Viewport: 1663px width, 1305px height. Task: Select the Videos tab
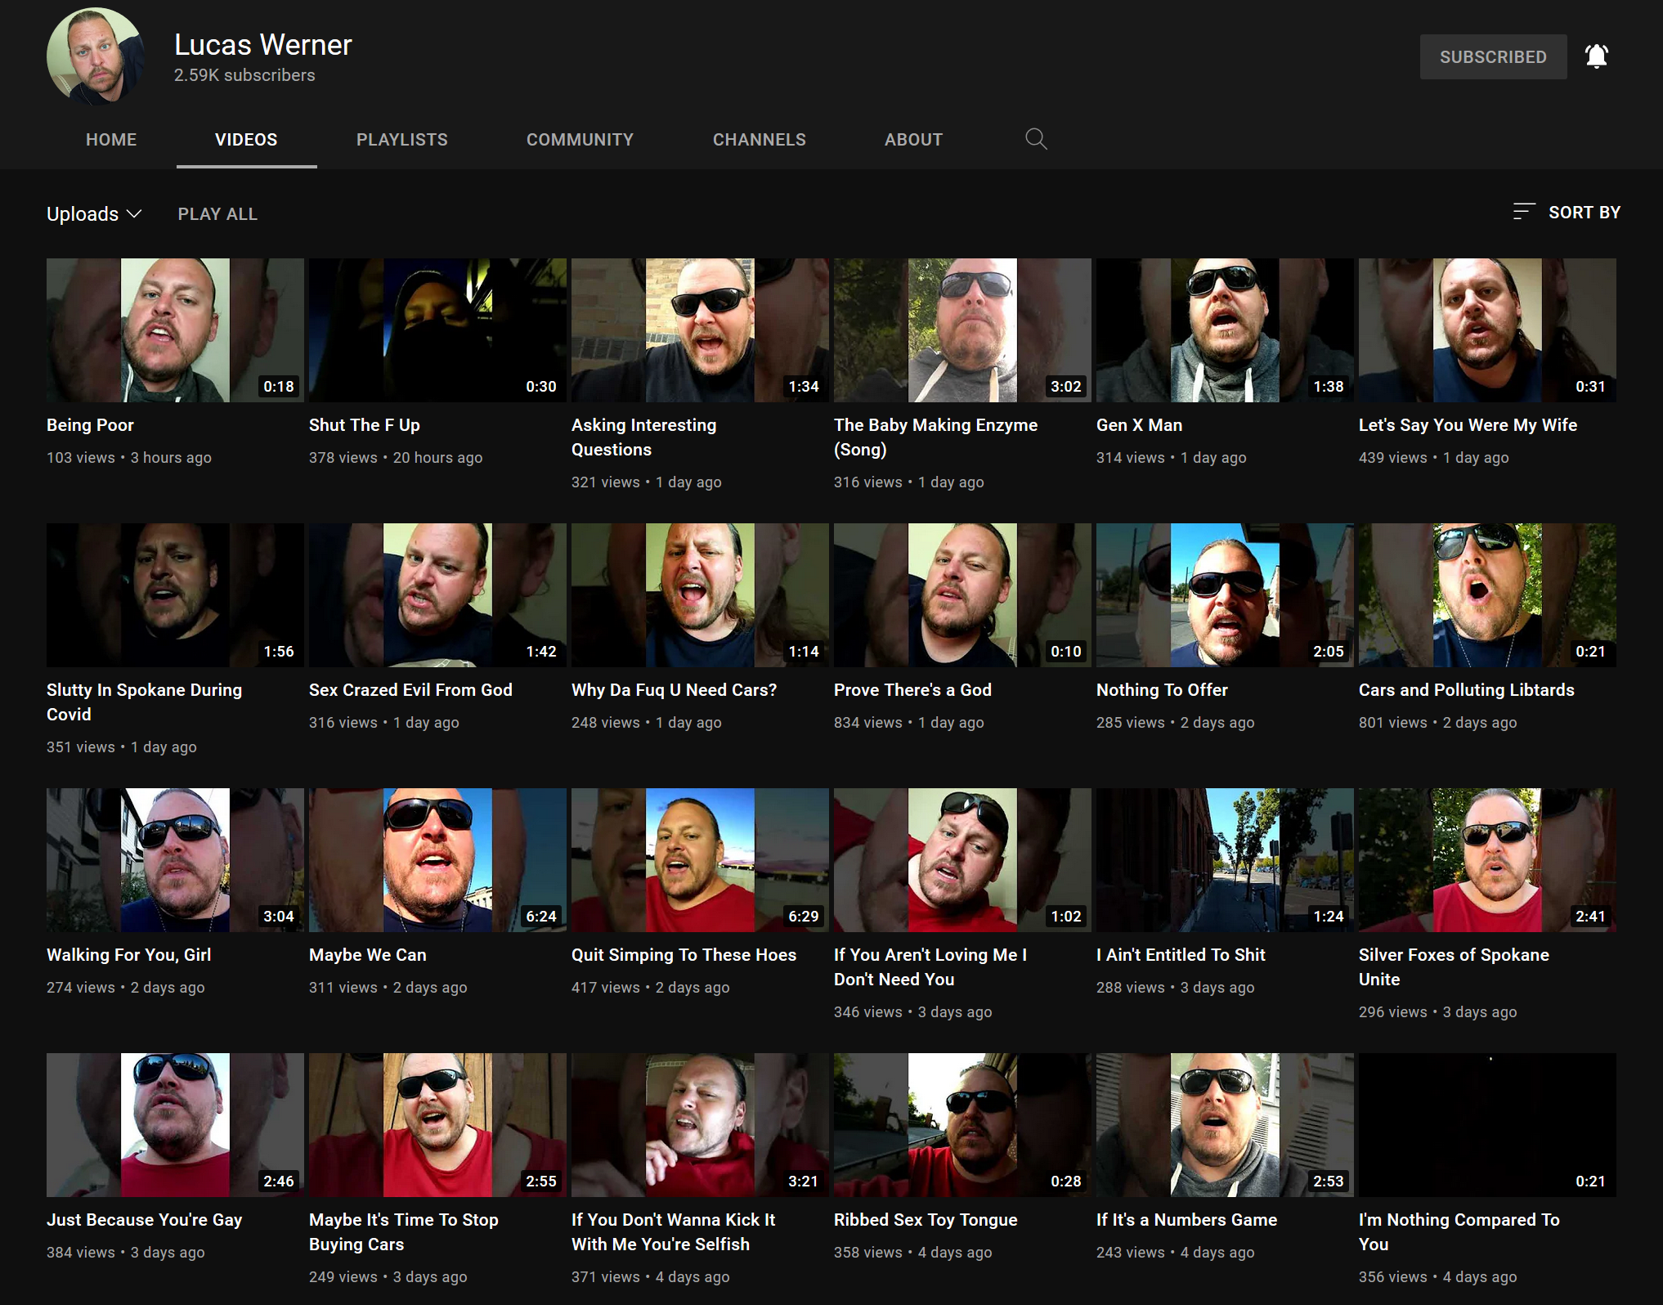[x=246, y=140]
